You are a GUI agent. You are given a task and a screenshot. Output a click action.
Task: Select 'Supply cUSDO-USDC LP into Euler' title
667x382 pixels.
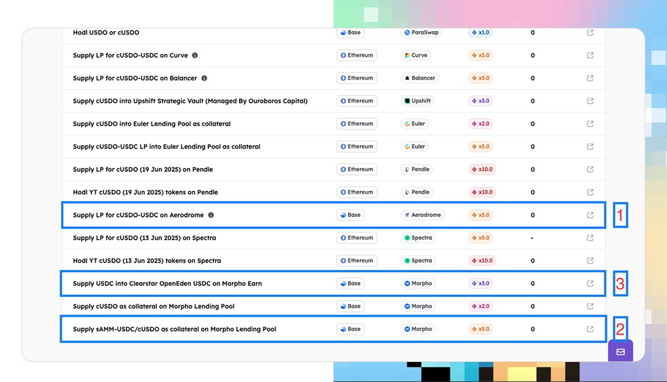coord(167,146)
